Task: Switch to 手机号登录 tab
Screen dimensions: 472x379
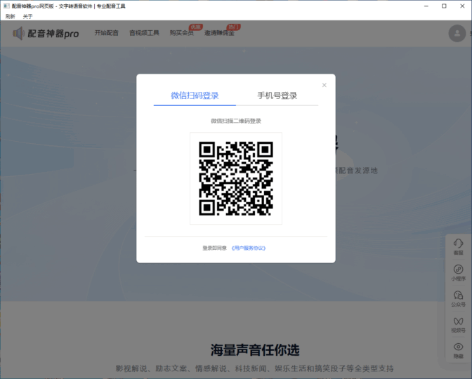Action: point(277,95)
